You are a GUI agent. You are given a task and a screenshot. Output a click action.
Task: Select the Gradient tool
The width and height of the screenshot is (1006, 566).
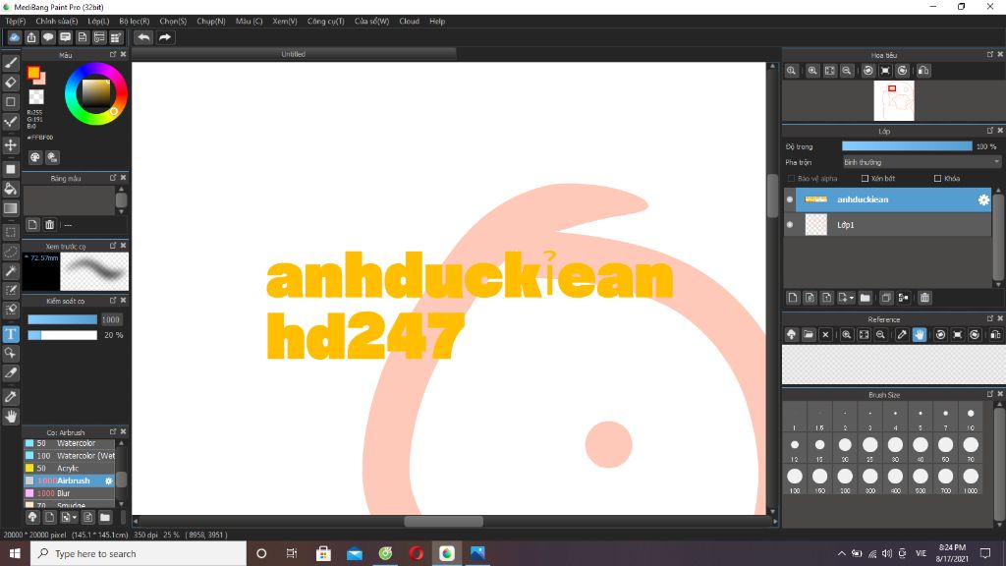click(x=11, y=208)
